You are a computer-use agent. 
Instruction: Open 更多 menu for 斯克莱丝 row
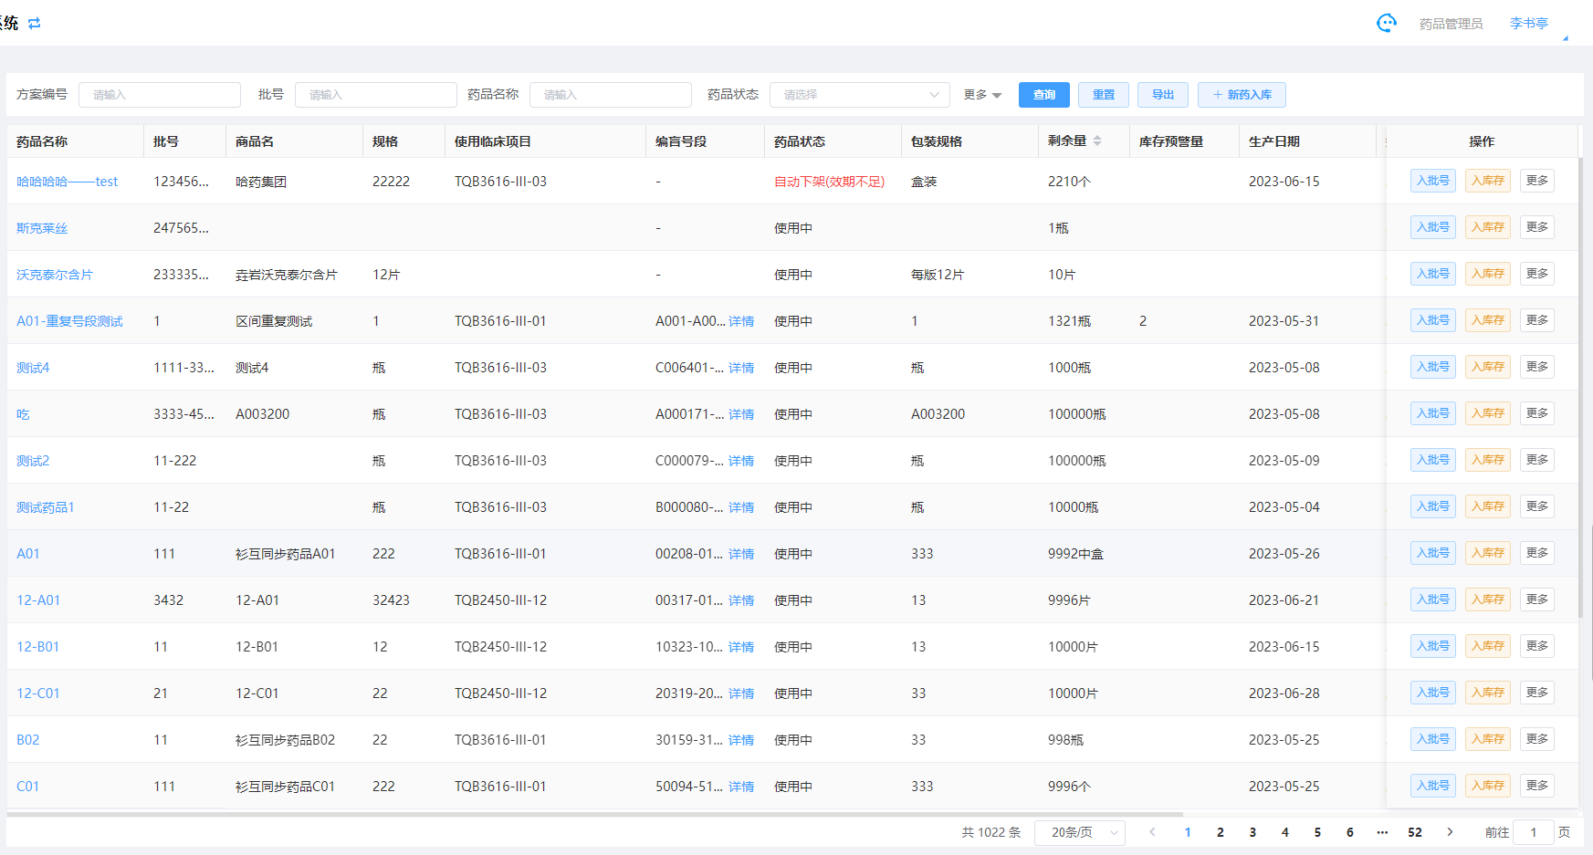pos(1537,227)
